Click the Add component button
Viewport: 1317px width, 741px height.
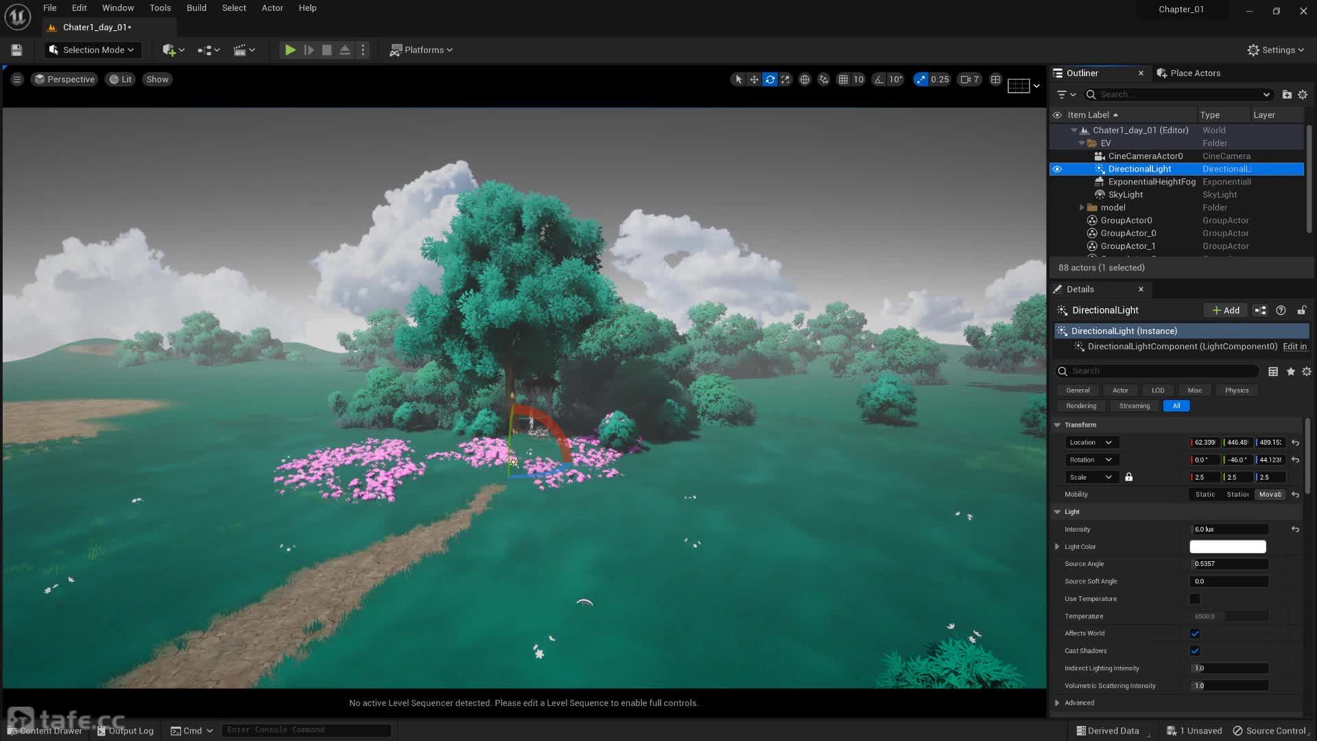(1226, 311)
